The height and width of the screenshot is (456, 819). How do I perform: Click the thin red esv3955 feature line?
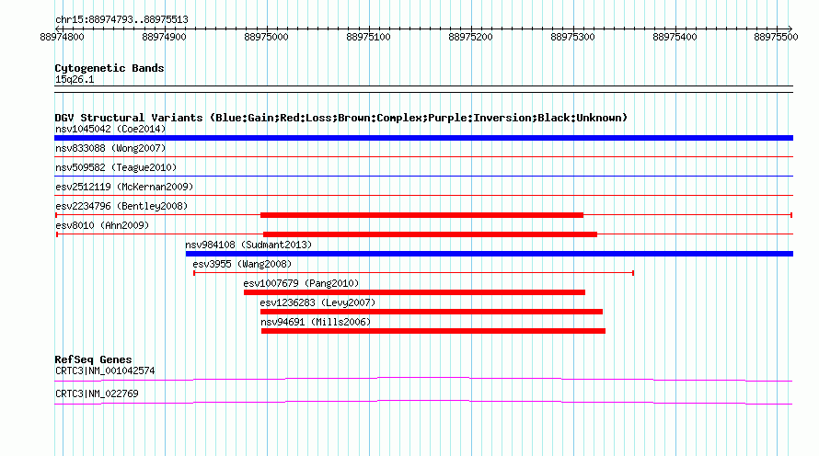click(414, 273)
